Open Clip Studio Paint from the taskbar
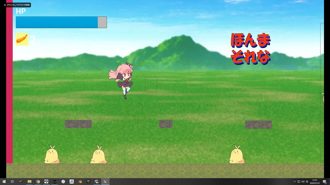The height and width of the screenshot is (185, 330). coord(46,182)
